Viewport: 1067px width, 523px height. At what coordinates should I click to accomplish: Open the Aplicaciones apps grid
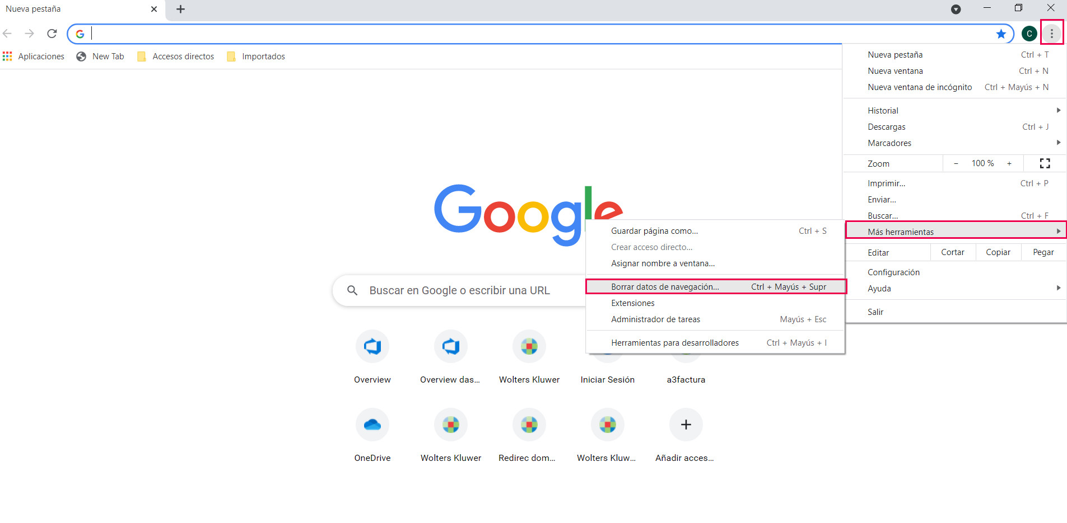(34, 56)
